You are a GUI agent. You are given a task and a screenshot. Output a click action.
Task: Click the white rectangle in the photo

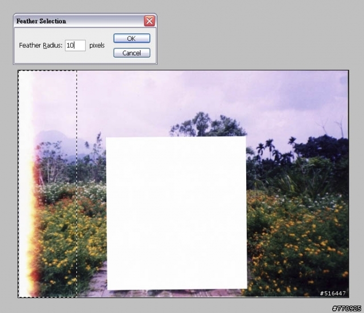(176, 213)
